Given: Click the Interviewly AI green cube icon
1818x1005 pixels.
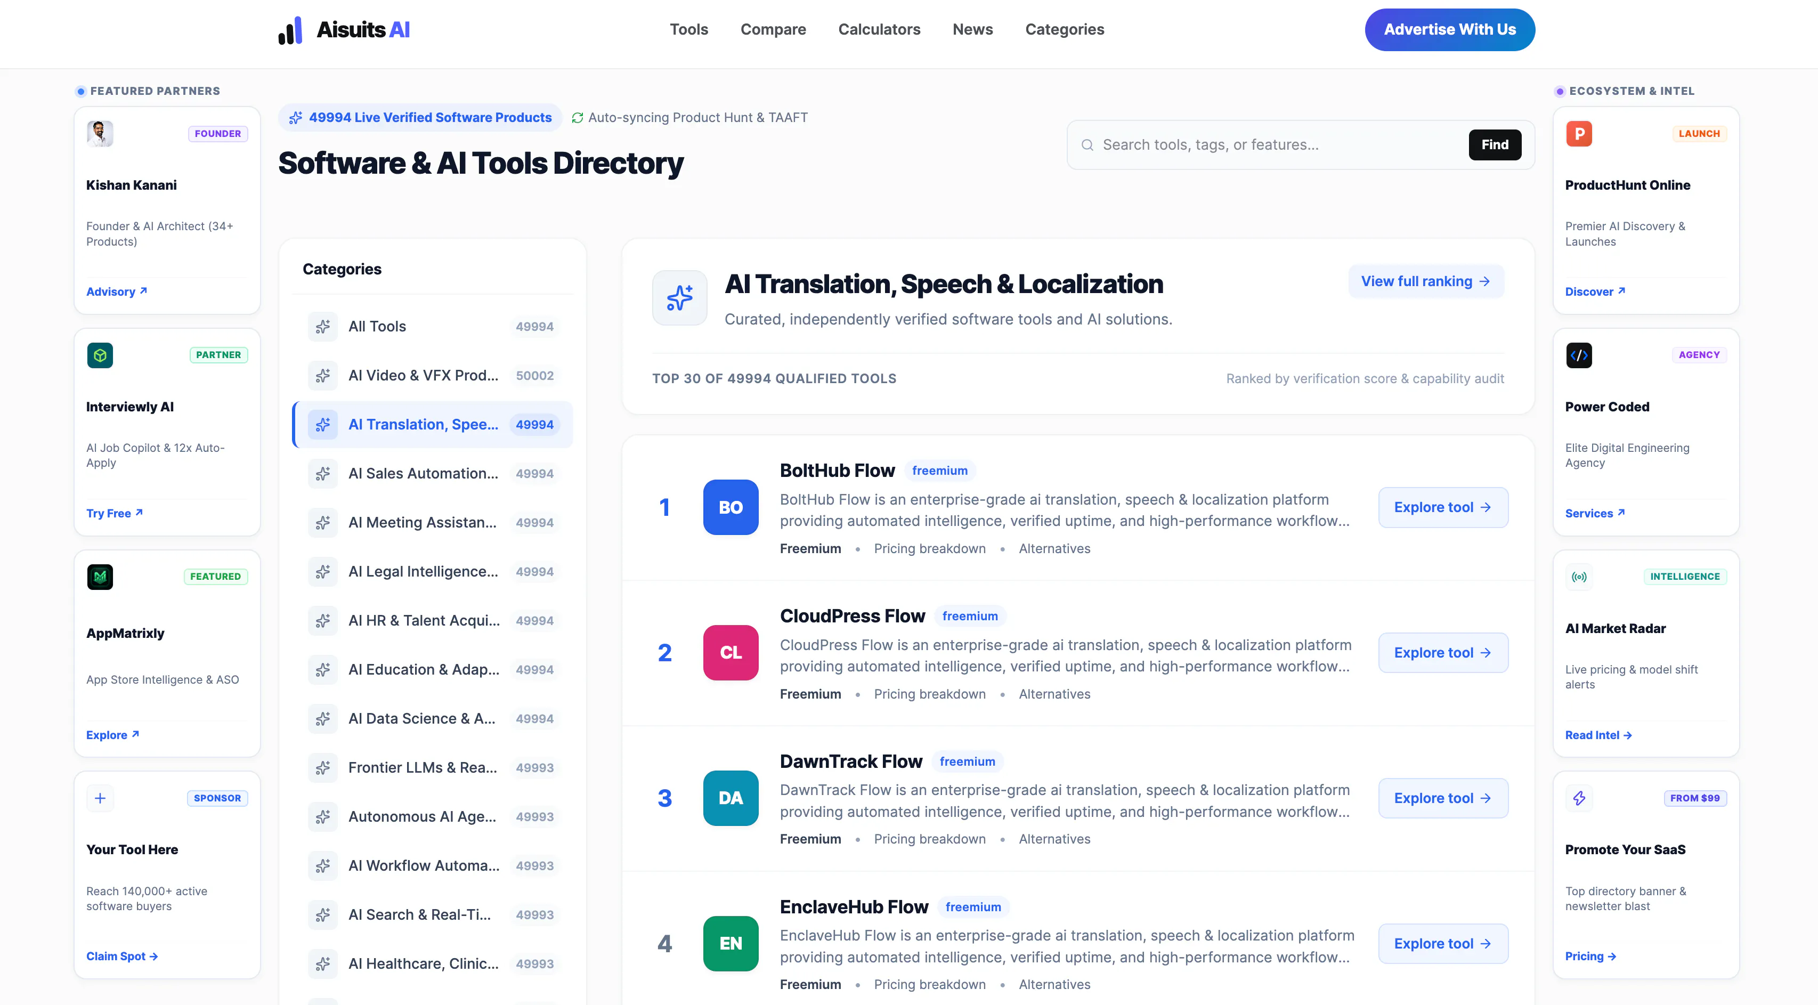Looking at the screenshot, I should pyautogui.click(x=100, y=355).
